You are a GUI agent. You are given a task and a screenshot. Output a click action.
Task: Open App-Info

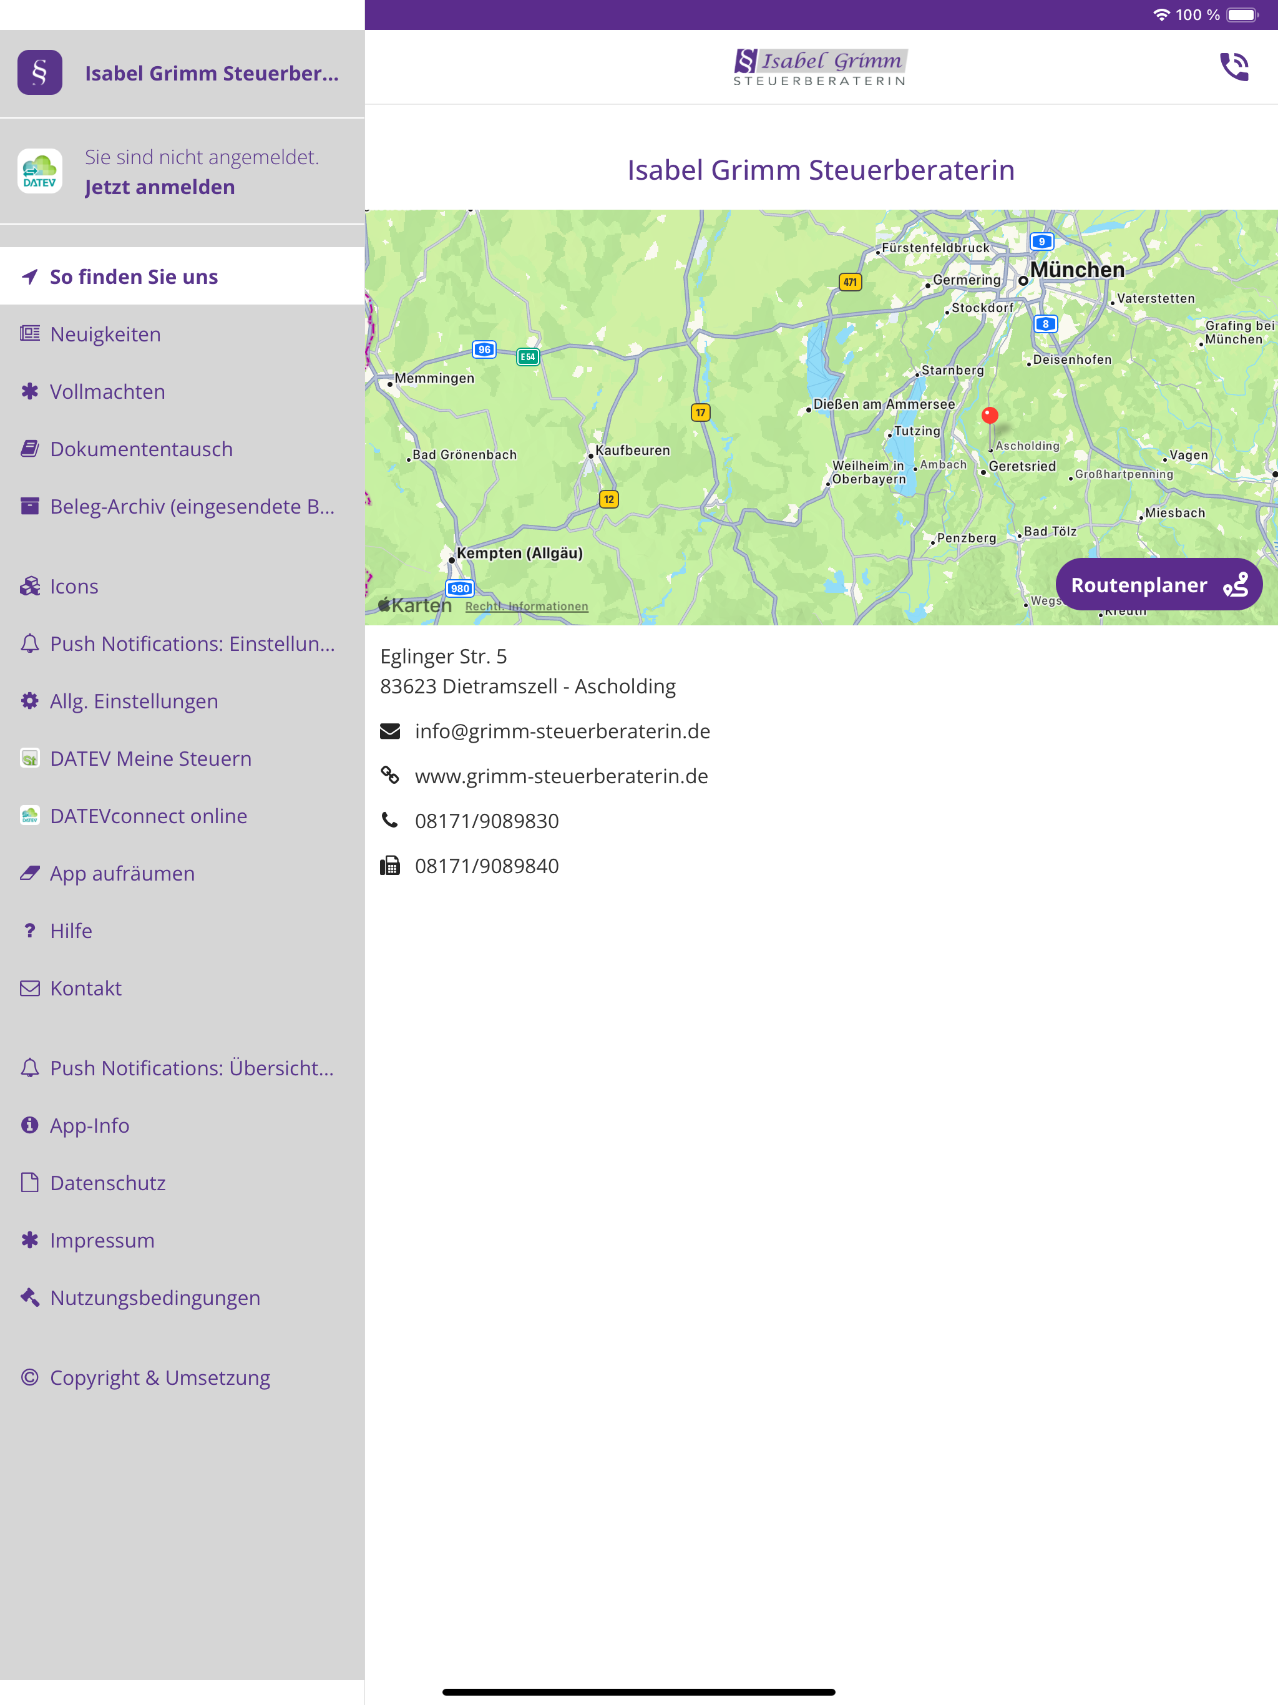pyautogui.click(x=183, y=1125)
